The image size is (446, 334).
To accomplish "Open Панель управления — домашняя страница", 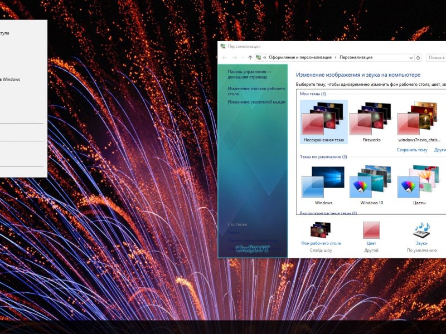I will pyautogui.click(x=249, y=75).
